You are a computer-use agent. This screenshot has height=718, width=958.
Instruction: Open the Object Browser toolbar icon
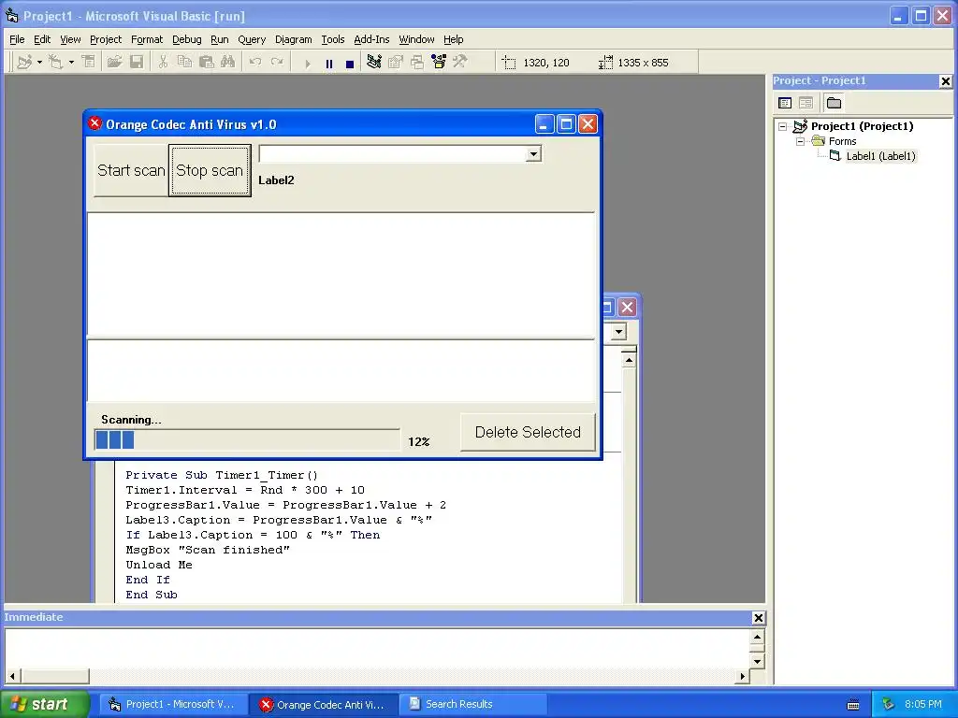439,62
